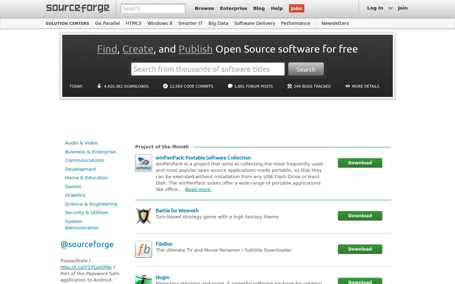Focus the small header search box
The width and height of the screenshot is (455, 284).
click(153, 9)
